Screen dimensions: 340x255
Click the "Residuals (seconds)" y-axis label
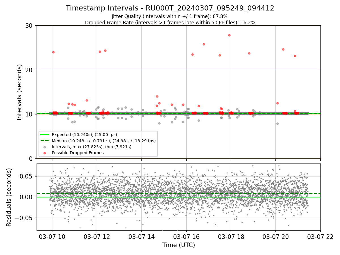click(9, 197)
